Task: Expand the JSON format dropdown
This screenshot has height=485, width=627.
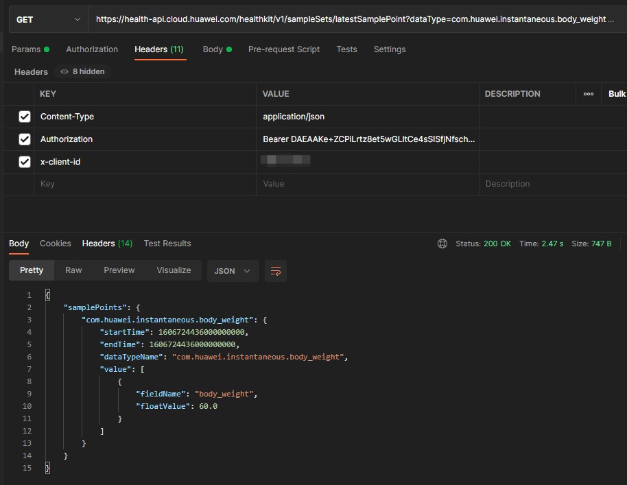Action: (233, 271)
